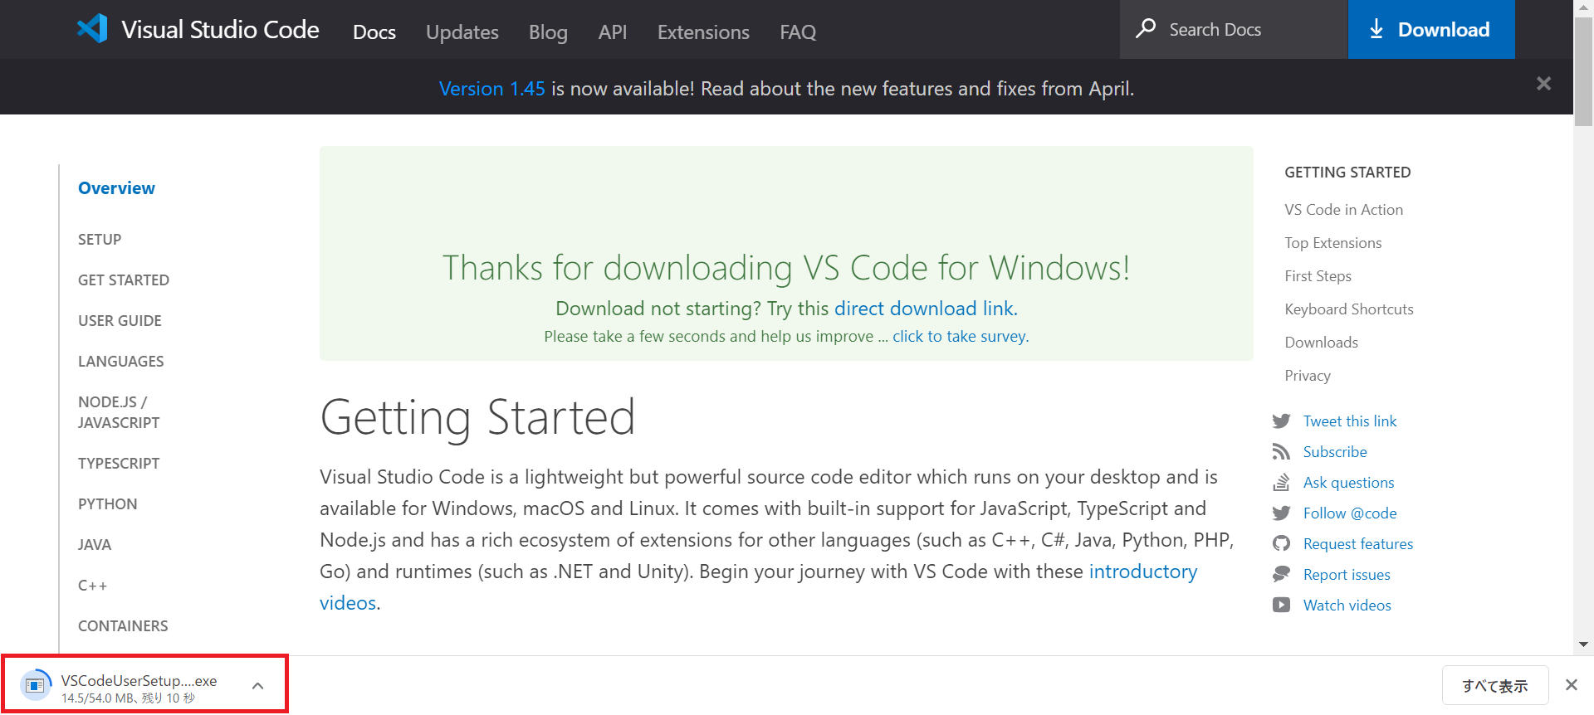Select Overview in the left sidebar
1594x715 pixels.
click(x=116, y=188)
